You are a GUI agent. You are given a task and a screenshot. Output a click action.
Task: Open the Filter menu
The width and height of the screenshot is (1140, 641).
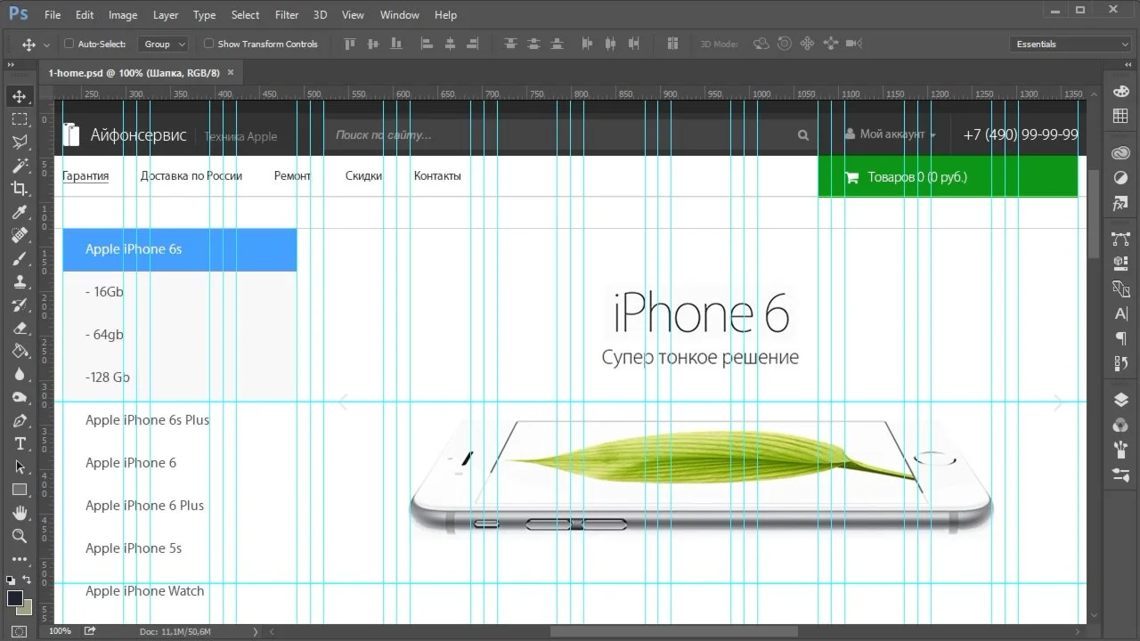tap(287, 15)
